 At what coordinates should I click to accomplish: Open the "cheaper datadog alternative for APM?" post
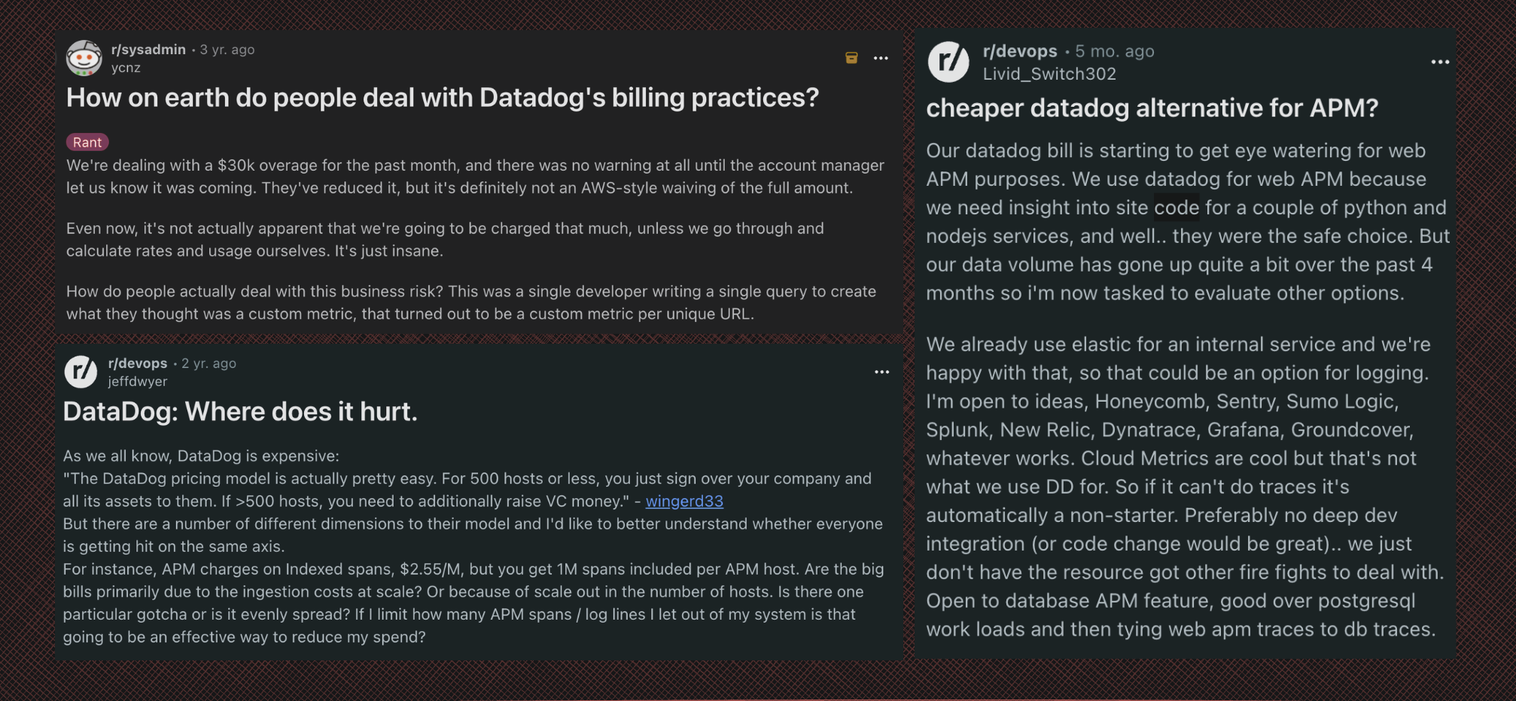1152,108
